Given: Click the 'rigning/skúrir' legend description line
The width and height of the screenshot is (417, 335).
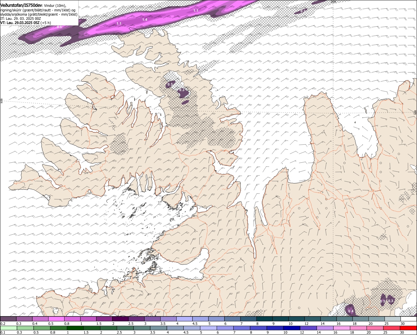Looking at the screenshot, I should (38, 10).
